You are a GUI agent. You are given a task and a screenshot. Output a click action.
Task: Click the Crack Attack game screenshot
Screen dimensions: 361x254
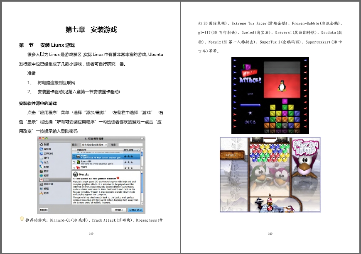click(270, 95)
